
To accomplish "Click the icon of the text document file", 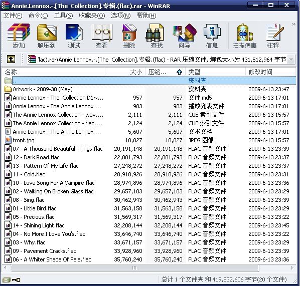I will pos(8,132).
